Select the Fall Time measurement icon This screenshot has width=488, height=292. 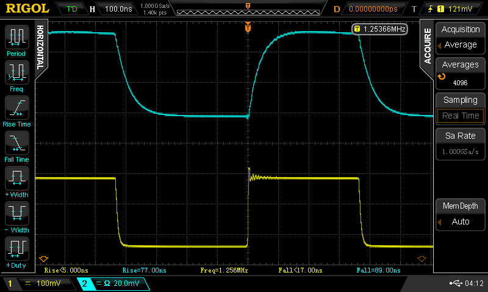click(17, 143)
